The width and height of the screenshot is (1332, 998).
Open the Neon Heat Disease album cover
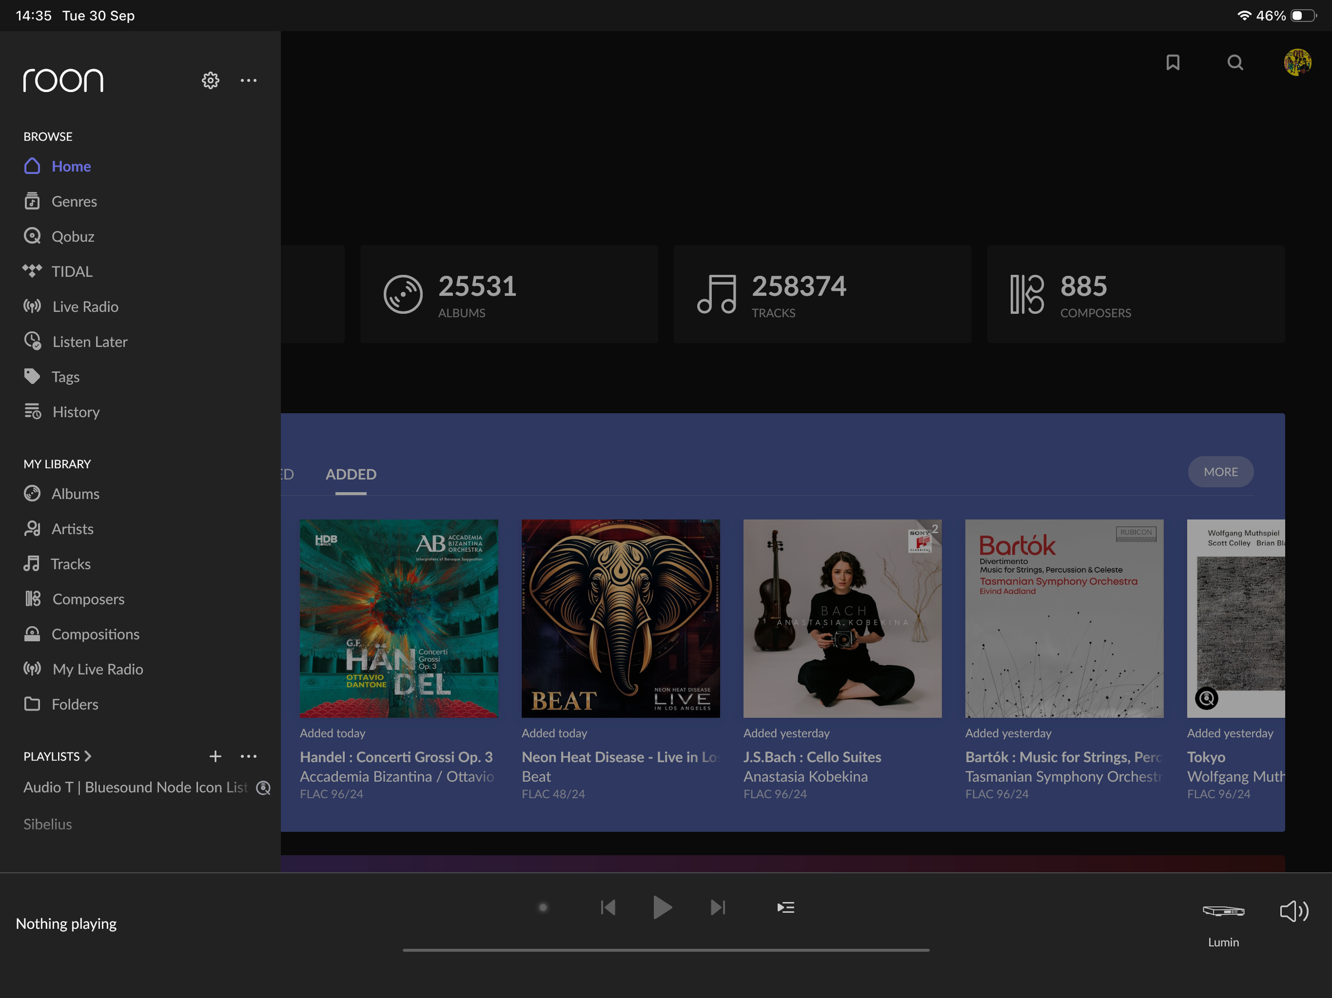(x=620, y=618)
